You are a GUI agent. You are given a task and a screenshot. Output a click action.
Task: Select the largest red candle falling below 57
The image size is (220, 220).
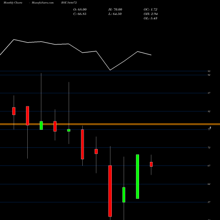pyautogui.click(x=110, y=191)
